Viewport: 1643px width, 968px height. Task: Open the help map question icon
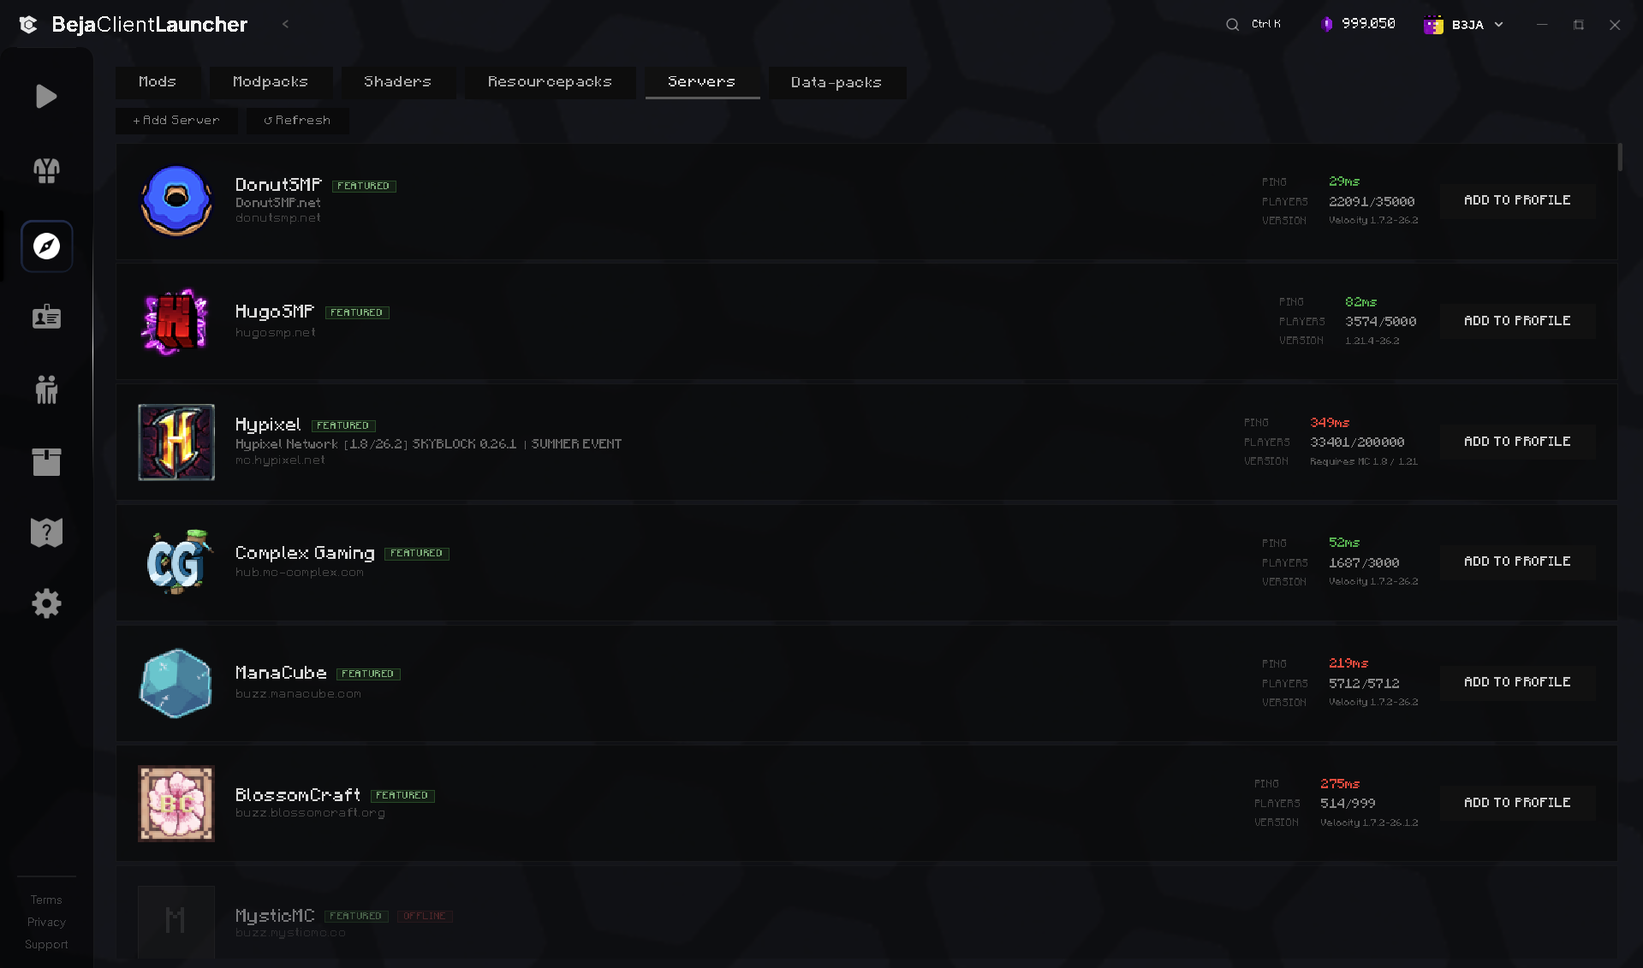[x=46, y=532]
